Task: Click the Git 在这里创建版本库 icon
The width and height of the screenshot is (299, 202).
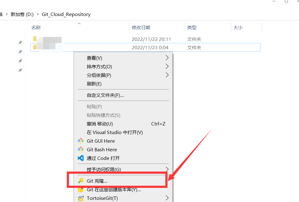Action: pyautogui.click(x=81, y=190)
